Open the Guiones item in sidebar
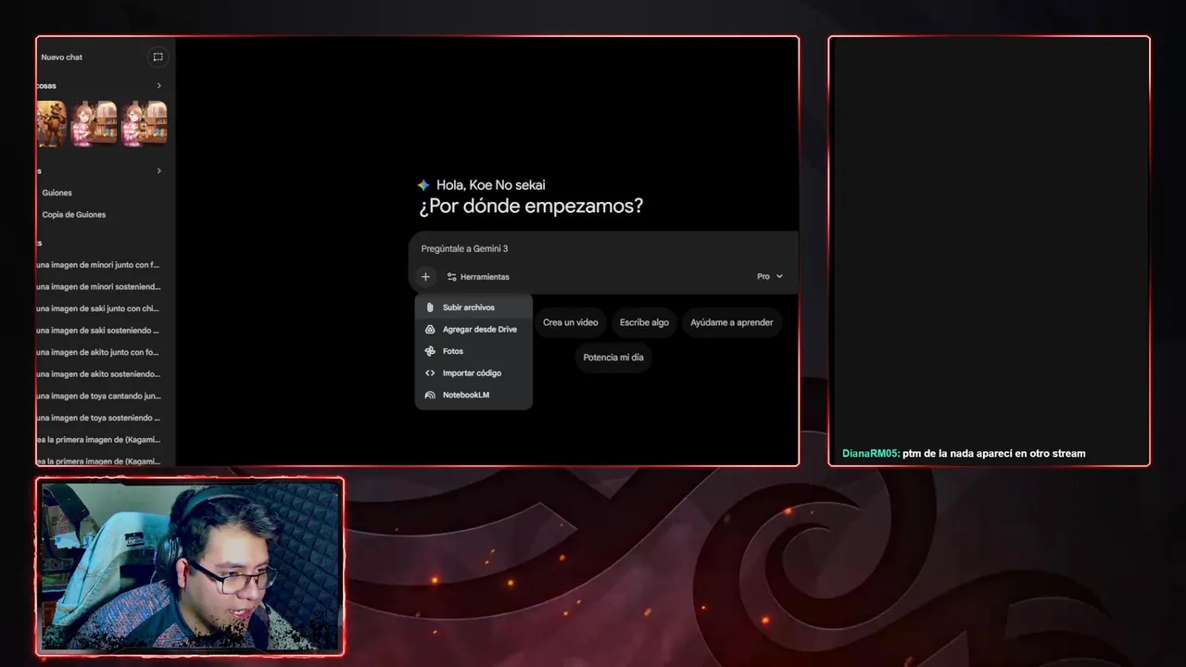Image resolution: width=1186 pixels, height=667 pixels. [x=57, y=193]
